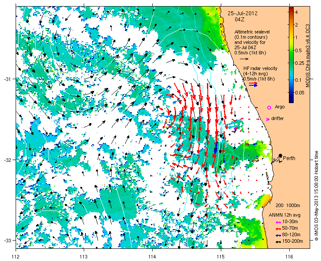The image size is (321, 261).
Task: Click the magenta Argo circle marker
Action: coord(269,107)
